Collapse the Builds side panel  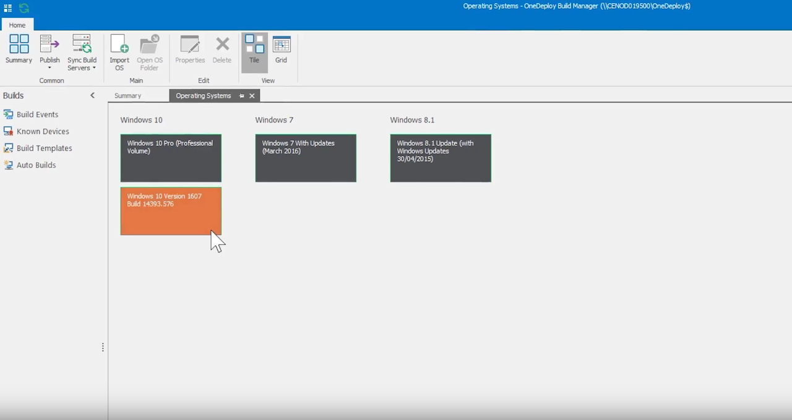click(93, 95)
